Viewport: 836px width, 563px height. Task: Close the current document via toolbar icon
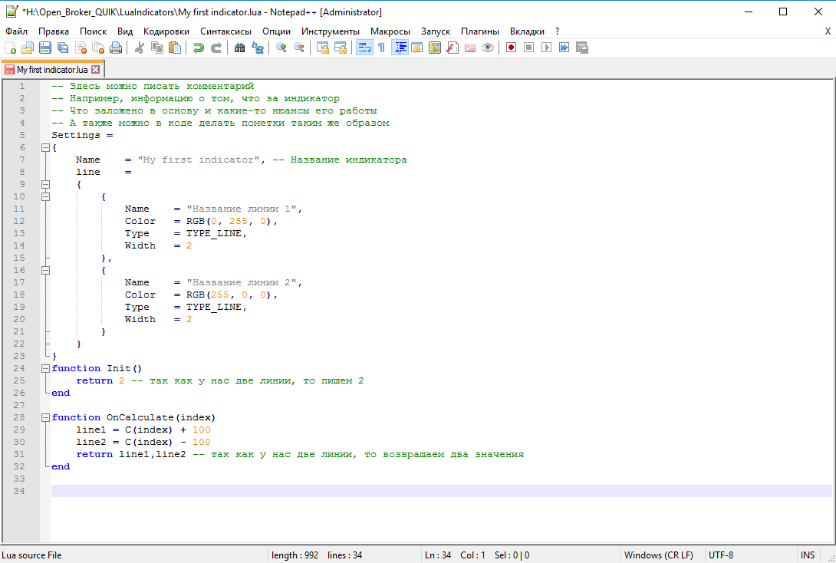pos(81,48)
